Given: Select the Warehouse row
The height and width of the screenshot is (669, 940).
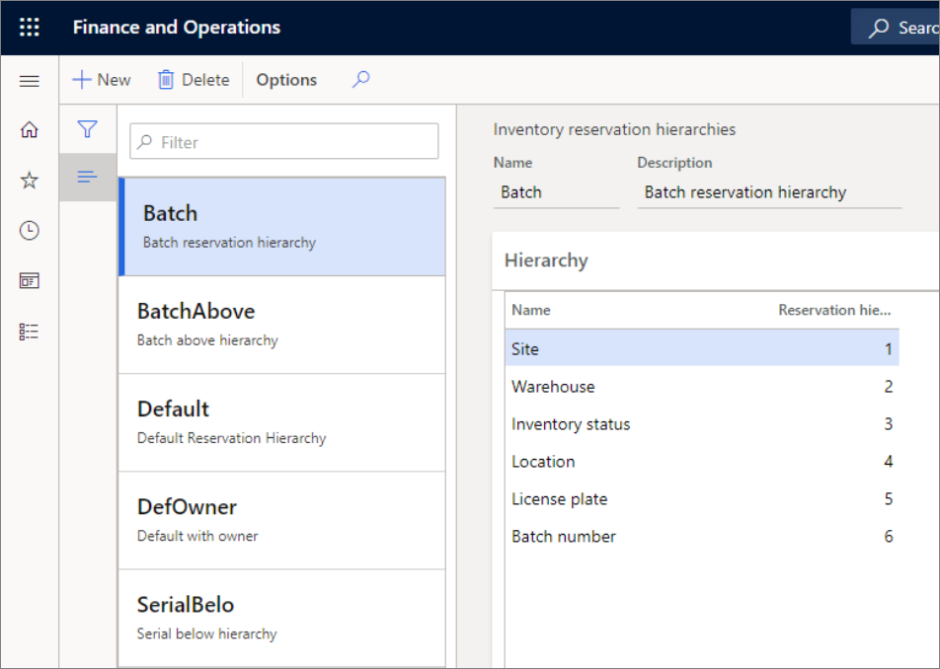Looking at the screenshot, I should [x=702, y=387].
